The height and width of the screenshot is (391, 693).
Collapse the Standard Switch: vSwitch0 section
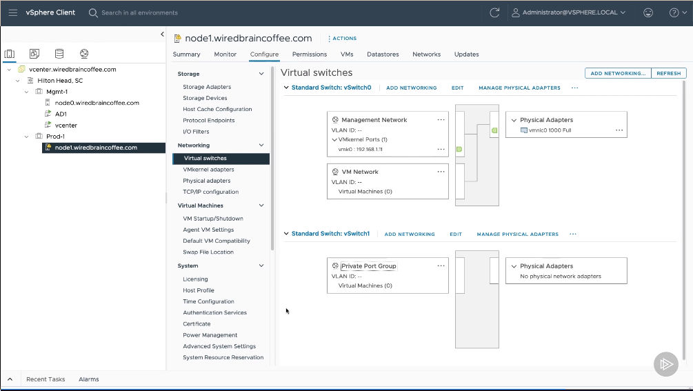(x=286, y=88)
